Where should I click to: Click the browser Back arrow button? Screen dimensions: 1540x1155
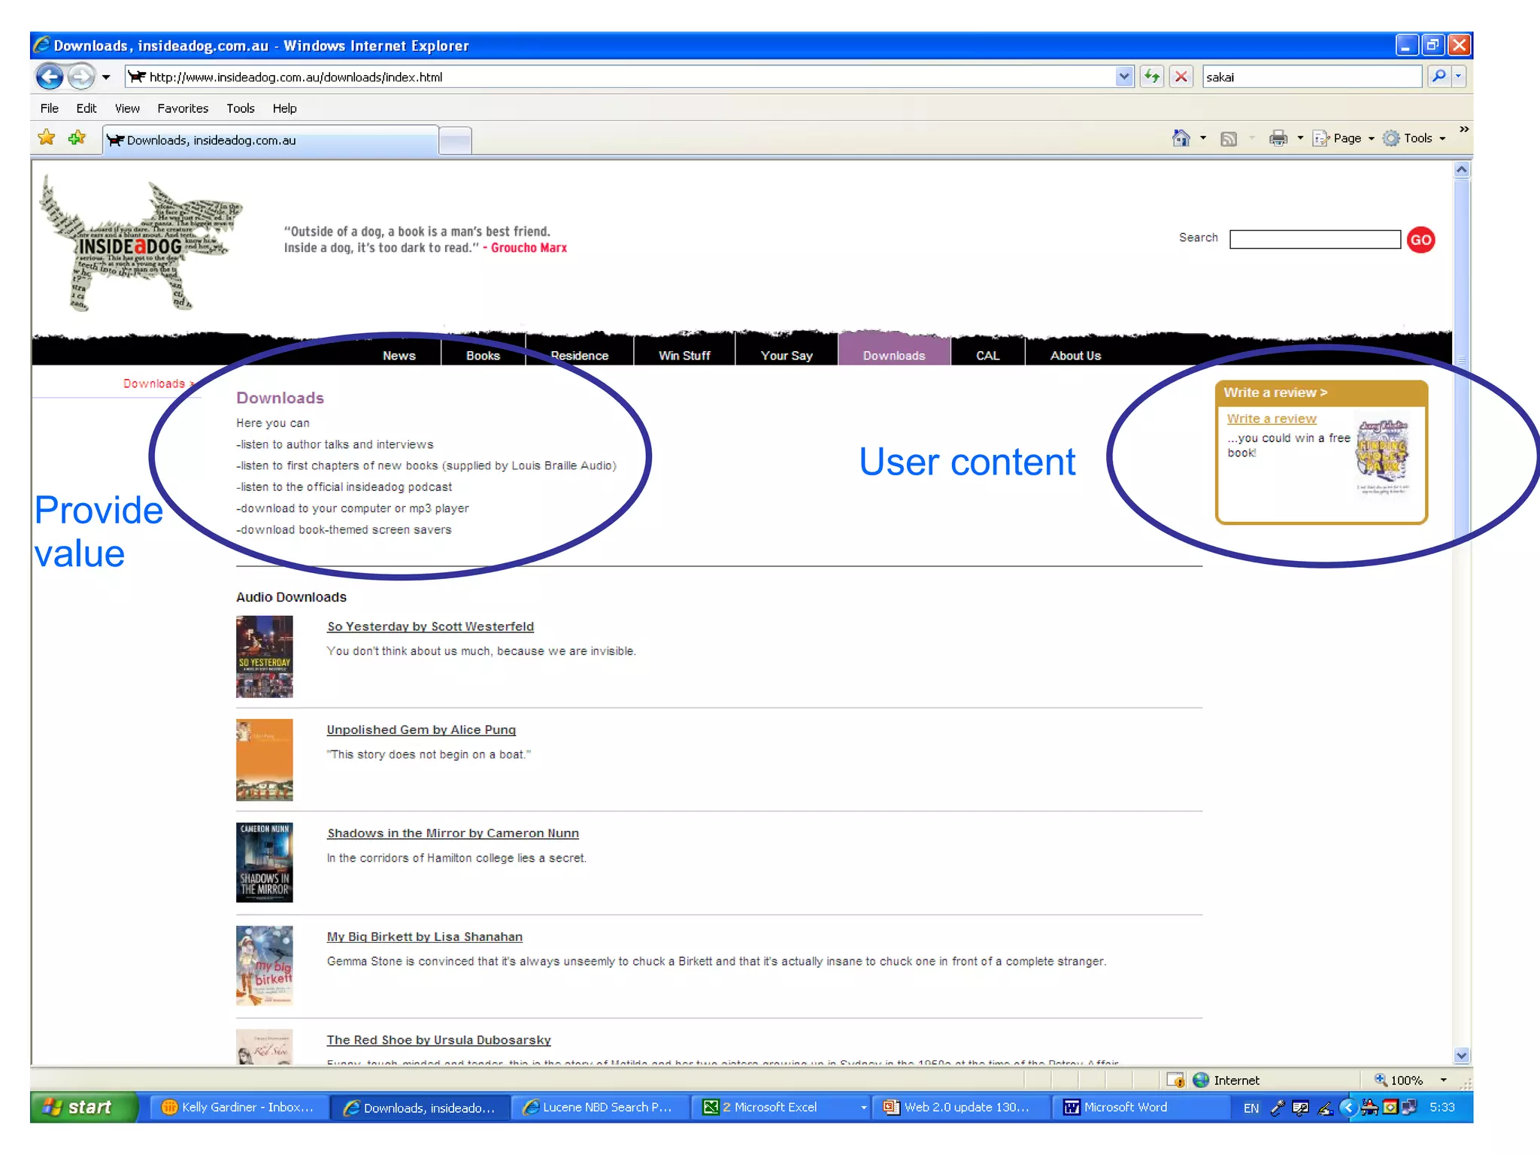click(50, 77)
